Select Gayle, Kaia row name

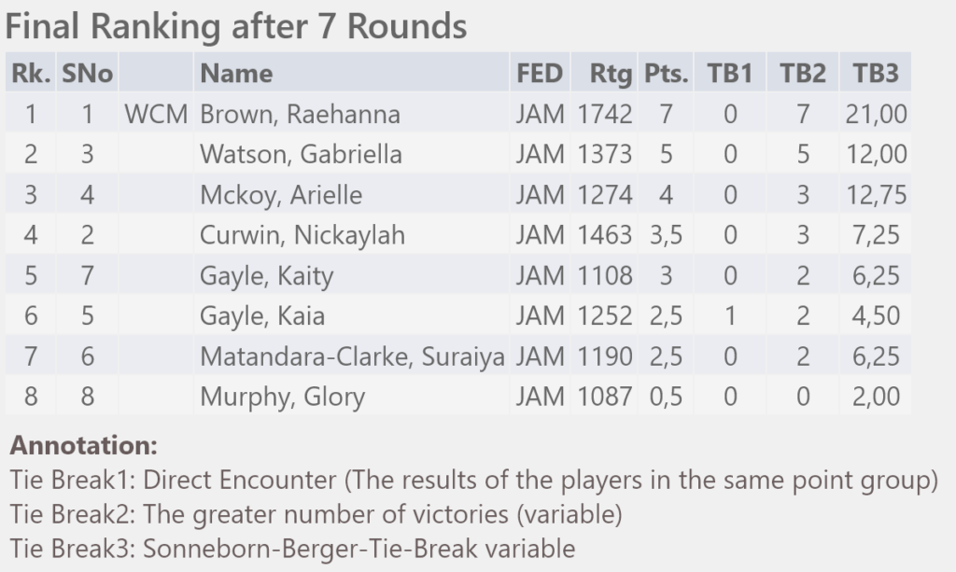pos(262,316)
